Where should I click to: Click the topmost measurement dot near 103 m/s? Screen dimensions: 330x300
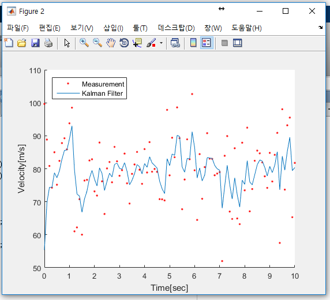click(192, 94)
